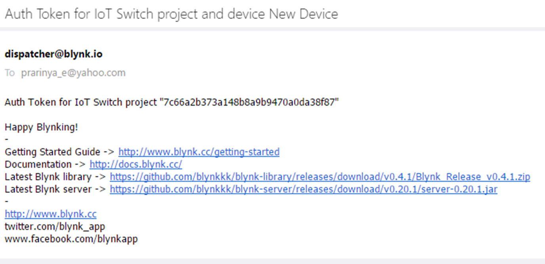Viewport: 545px width, 264px height.
Task: Click the "Getting Started Guide ->" label text
Action: coord(60,152)
